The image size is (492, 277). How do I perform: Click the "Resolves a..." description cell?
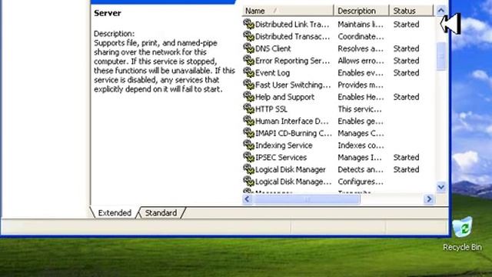pos(361,48)
